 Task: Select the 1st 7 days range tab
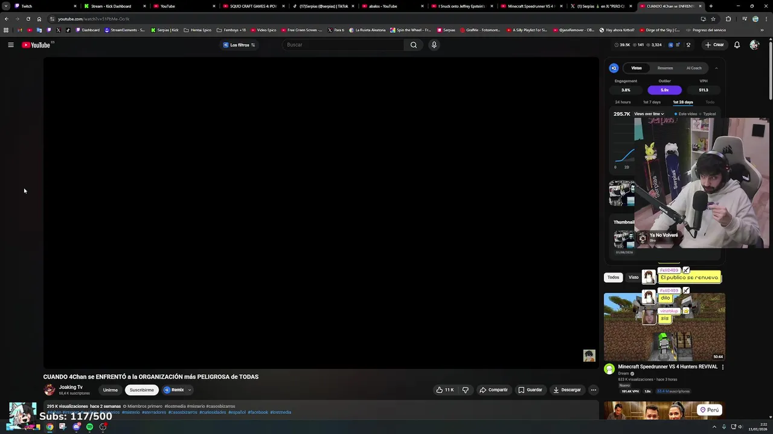652,102
